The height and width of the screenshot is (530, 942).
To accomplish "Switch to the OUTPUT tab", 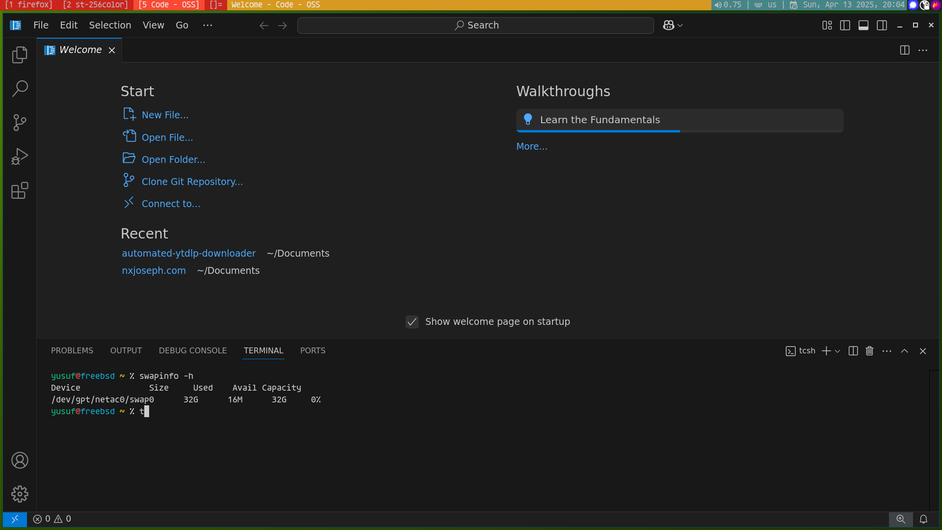I will (x=126, y=350).
